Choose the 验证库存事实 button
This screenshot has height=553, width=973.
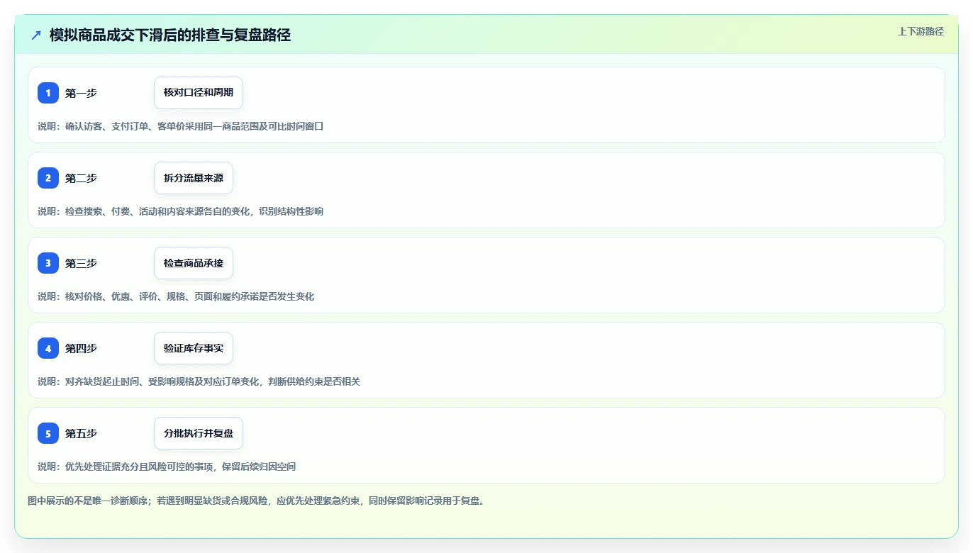194,348
